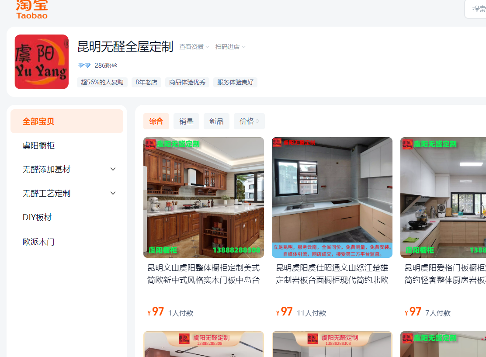
Task: Select the 全部宝贝 category
Action: (67, 121)
